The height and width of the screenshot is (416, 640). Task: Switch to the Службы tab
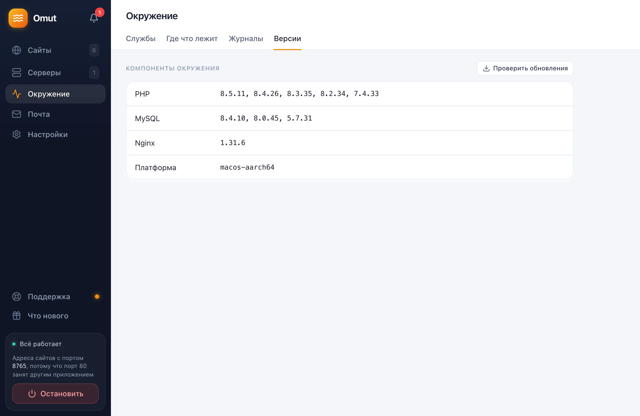141,38
